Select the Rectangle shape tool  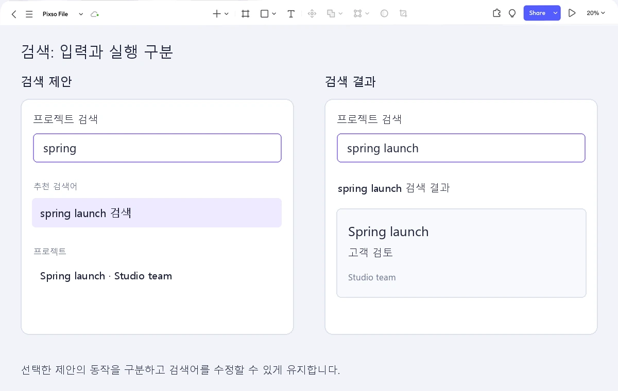(265, 14)
